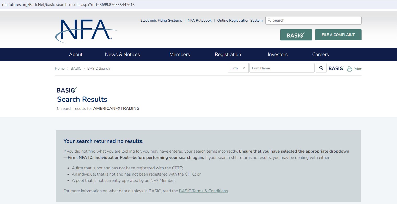The image size is (397, 204).
Task: Click the search term AMERICANFXTRADING
Action: point(116,109)
